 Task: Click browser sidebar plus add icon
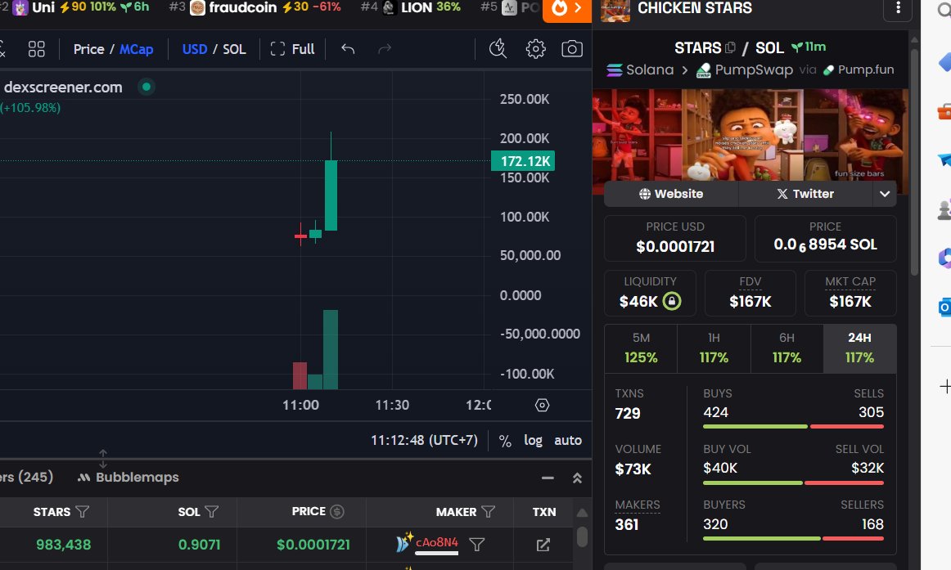[x=945, y=386]
